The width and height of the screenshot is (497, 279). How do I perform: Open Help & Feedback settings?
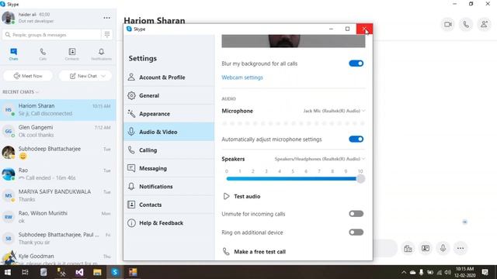click(x=169, y=223)
